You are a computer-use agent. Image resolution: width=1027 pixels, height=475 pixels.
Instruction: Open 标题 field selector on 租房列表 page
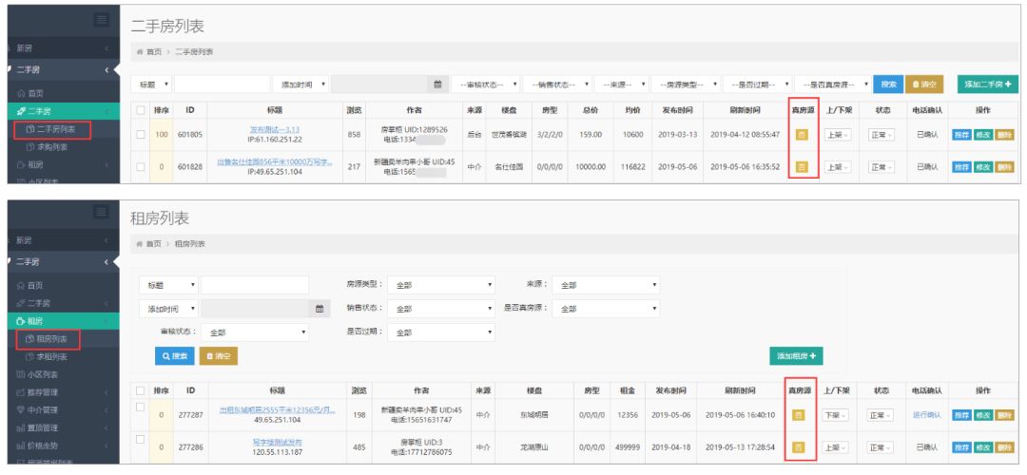168,285
